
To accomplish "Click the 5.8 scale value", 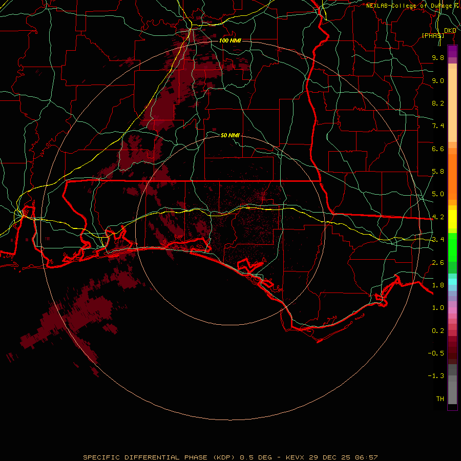I will [438, 172].
